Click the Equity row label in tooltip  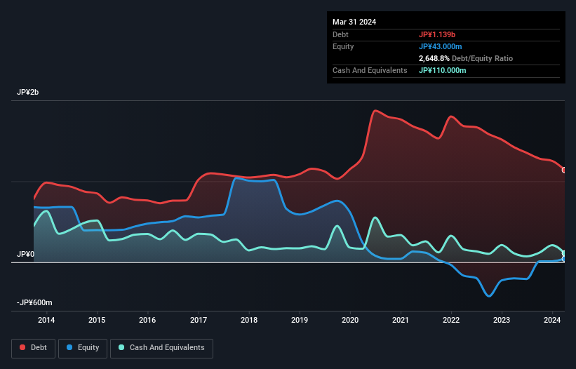coord(343,46)
